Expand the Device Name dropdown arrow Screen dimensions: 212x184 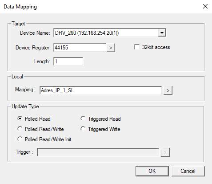[x=162, y=33]
